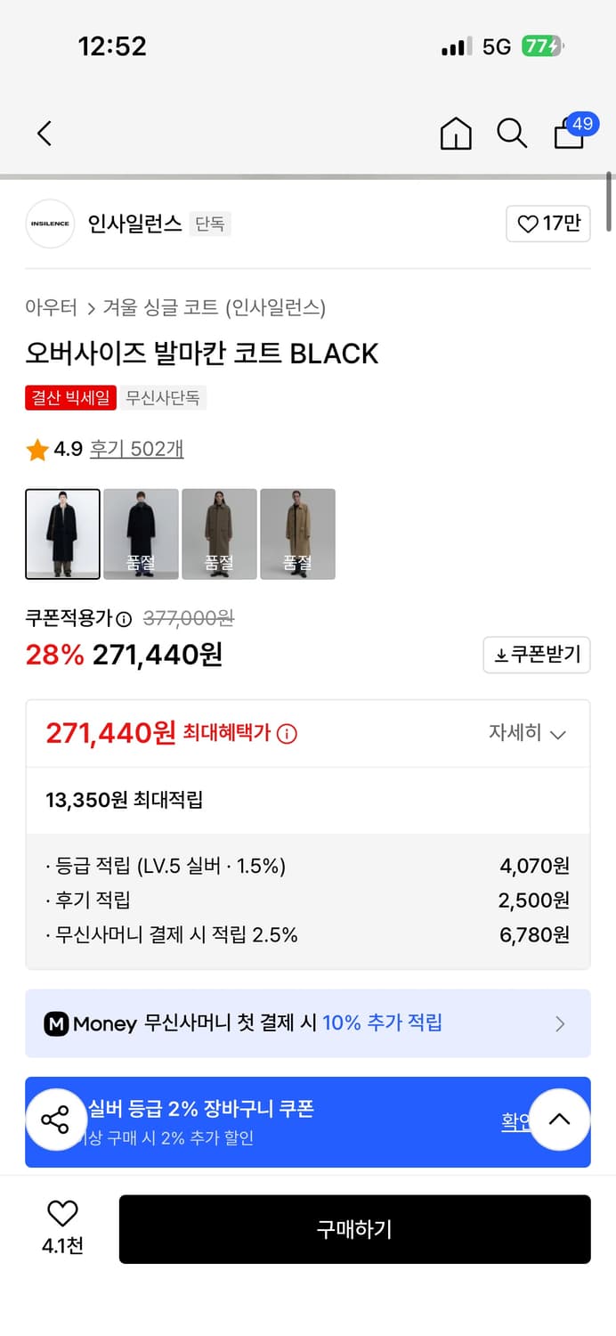Open the INSILENCE brand logo
This screenshot has height=1336, width=616.
[49, 224]
